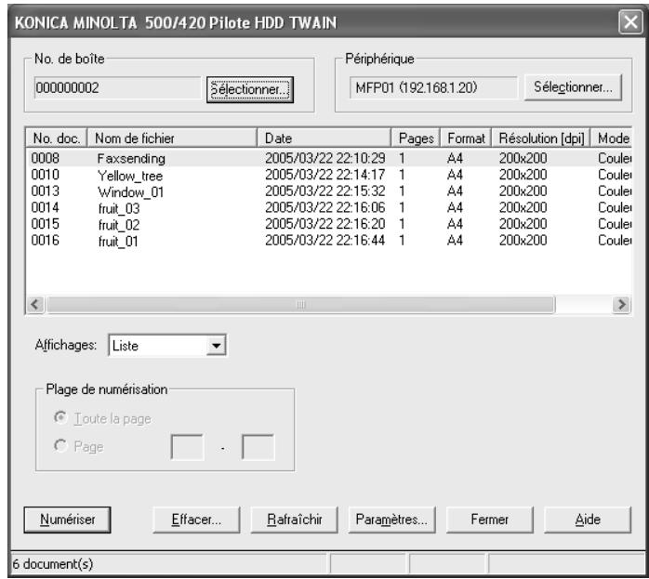Click document number 0010

click(x=46, y=175)
